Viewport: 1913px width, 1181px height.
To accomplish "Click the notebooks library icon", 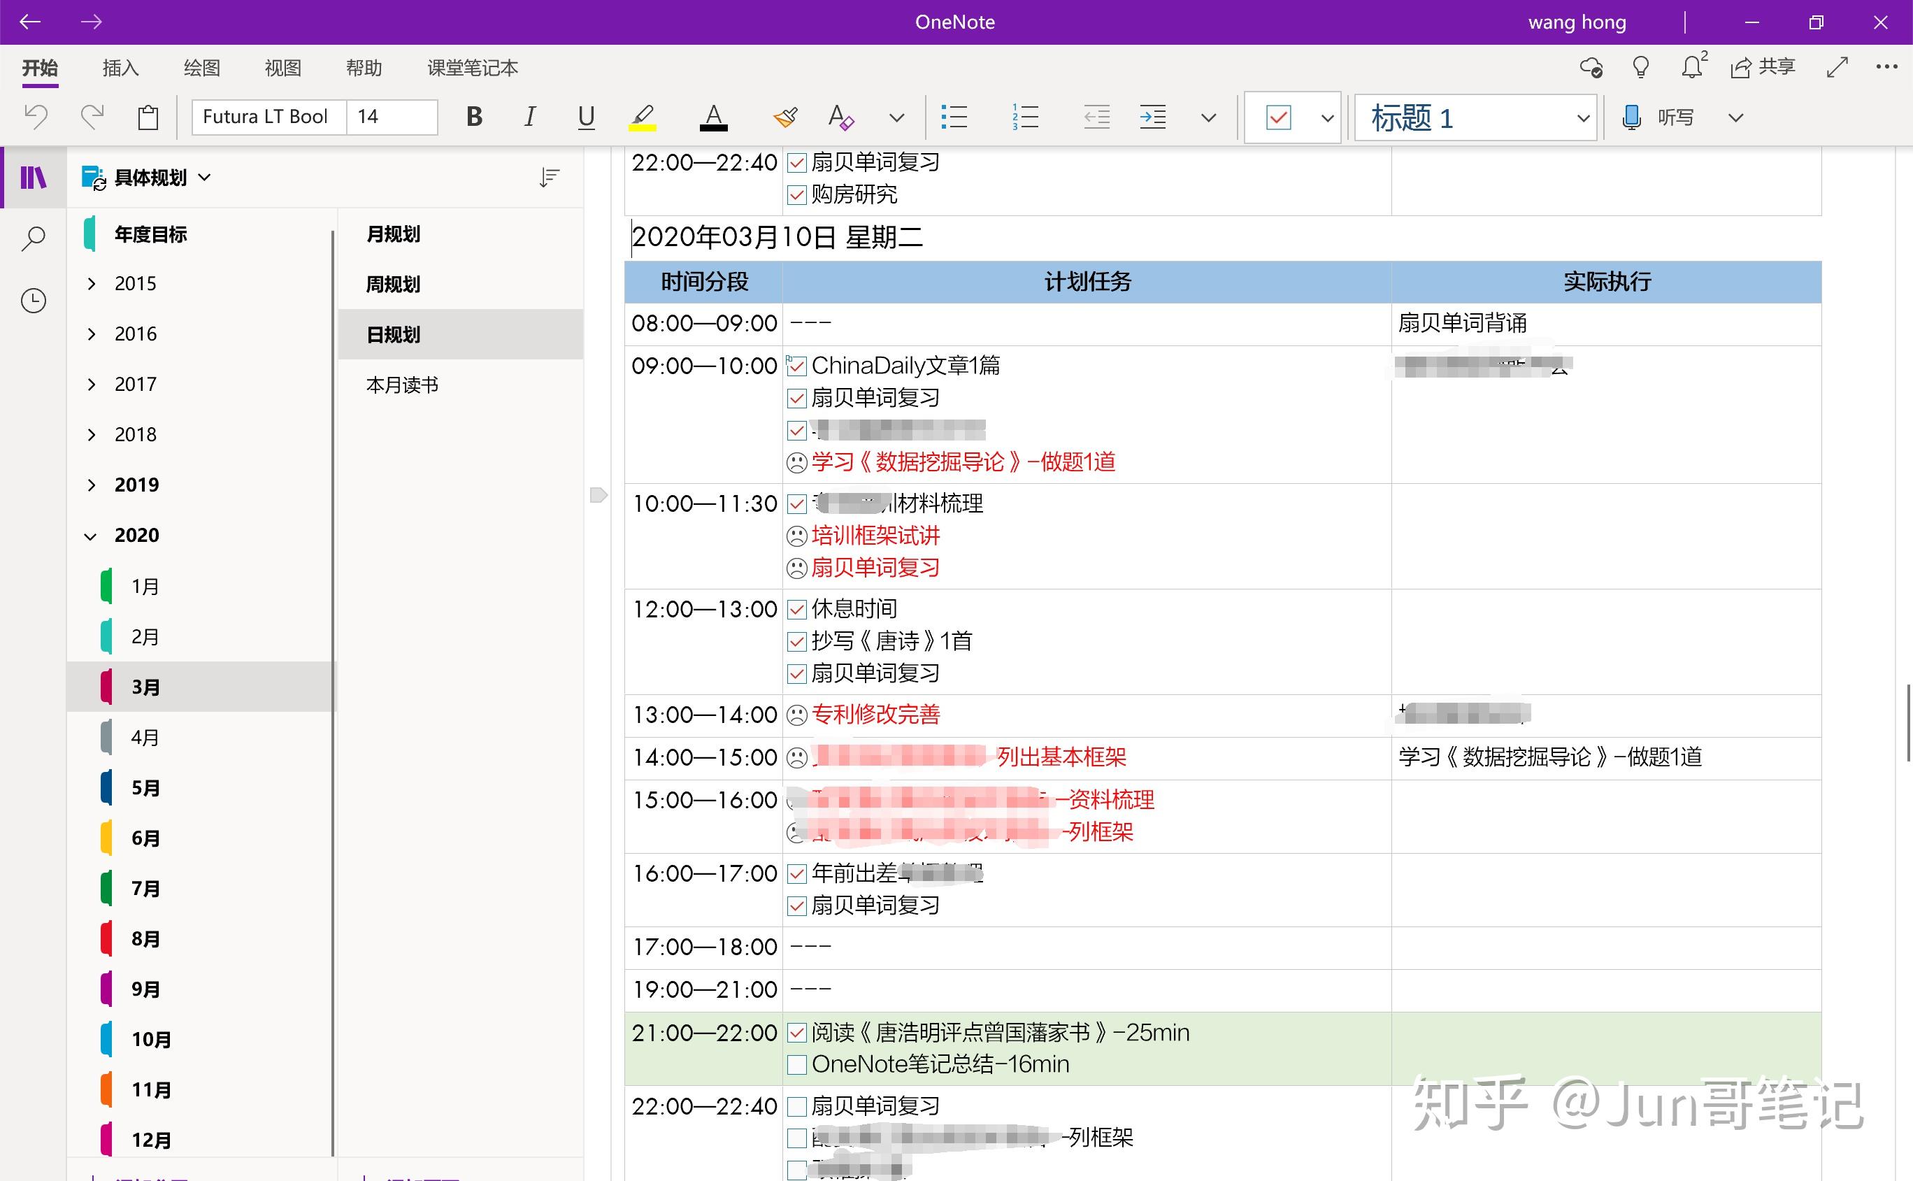I will pos(33,178).
